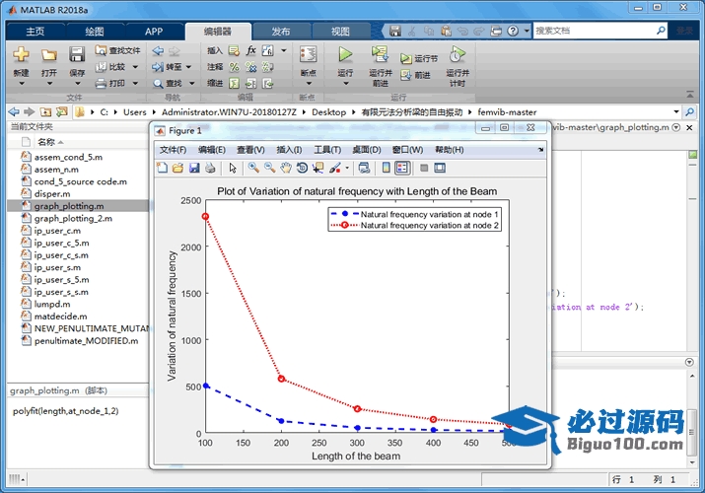Click the editor panel actions circle arrow
The width and height of the screenshot is (705, 493).
pos(675,127)
